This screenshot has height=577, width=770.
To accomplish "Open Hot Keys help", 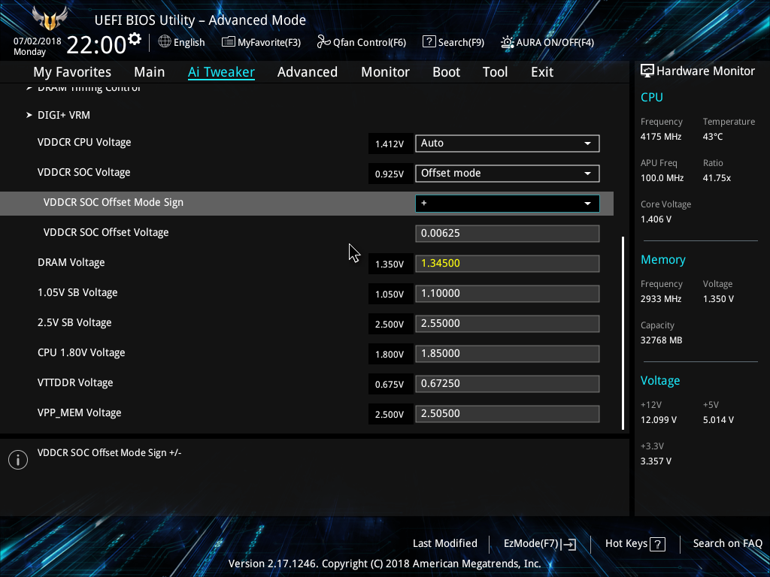I will [635, 544].
